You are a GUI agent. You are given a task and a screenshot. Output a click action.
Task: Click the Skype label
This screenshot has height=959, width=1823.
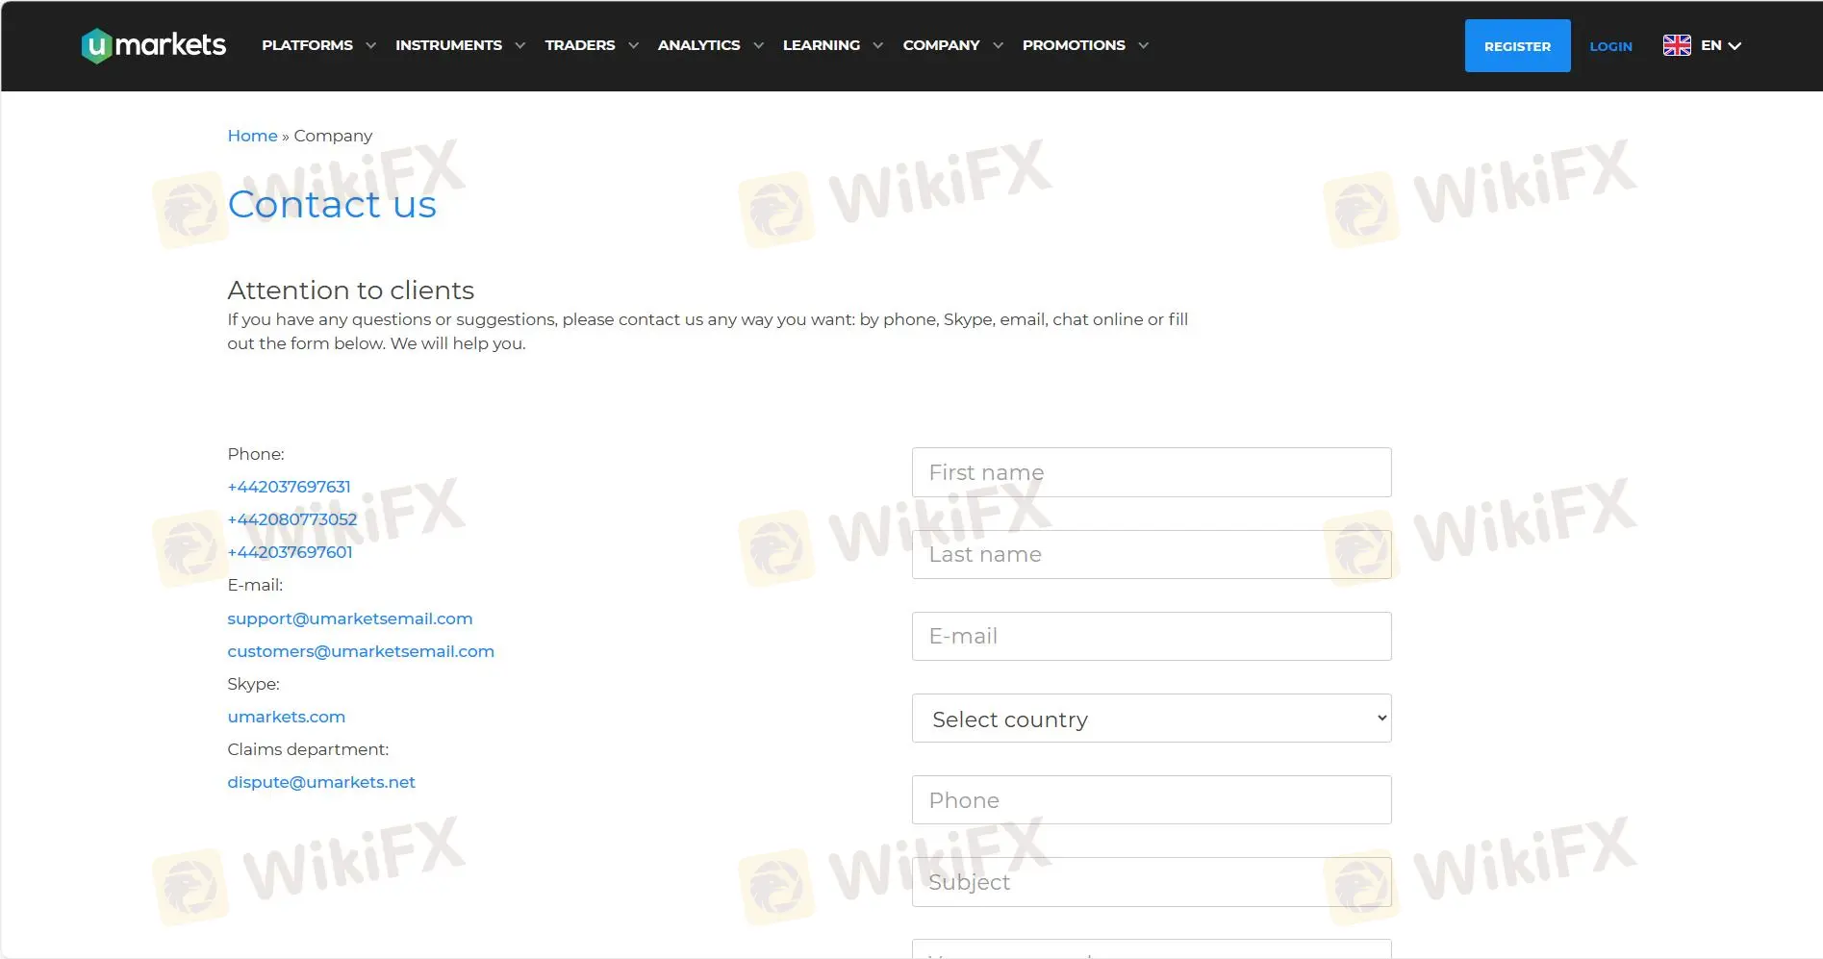point(253,684)
